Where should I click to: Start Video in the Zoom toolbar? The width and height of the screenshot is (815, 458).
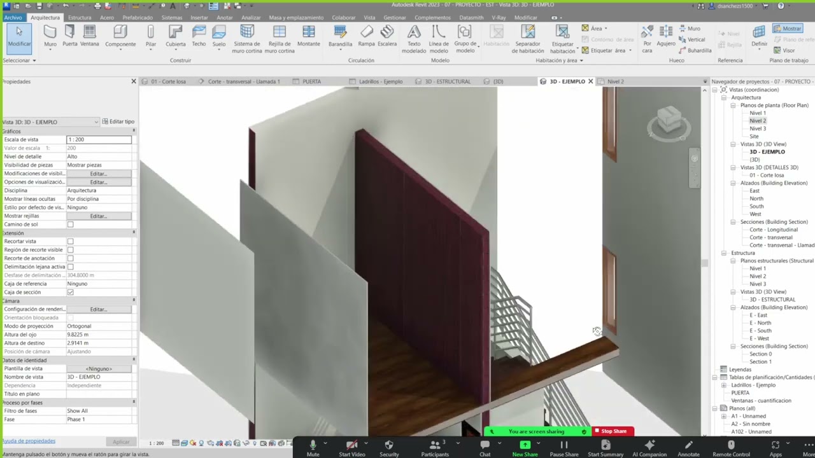(351, 448)
